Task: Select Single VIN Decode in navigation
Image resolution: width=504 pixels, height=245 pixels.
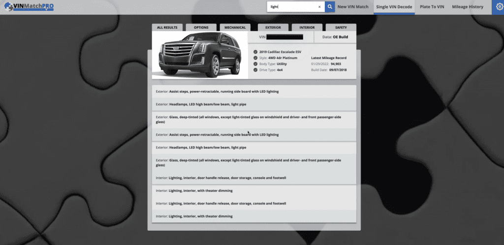Action: coord(394,7)
